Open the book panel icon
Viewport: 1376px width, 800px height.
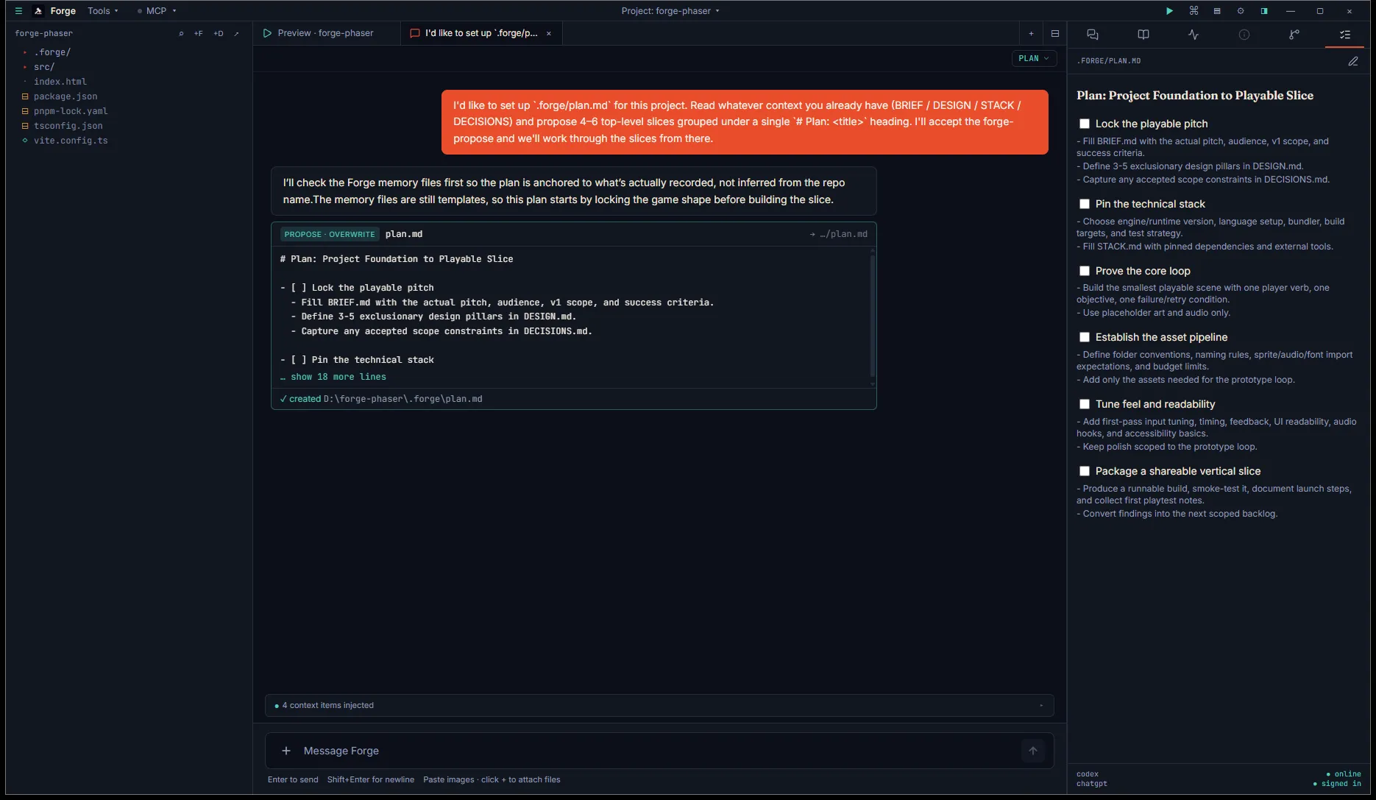coord(1143,35)
